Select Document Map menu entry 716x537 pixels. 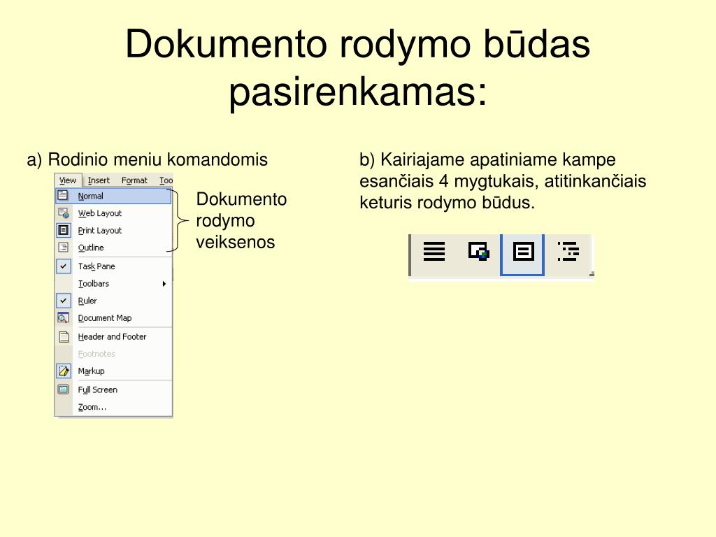tap(113, 318)
